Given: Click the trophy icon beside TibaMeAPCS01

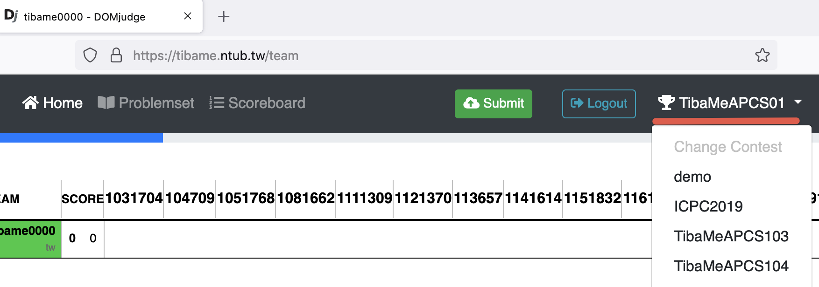Looking at the screenshot, I should (666, 102).
